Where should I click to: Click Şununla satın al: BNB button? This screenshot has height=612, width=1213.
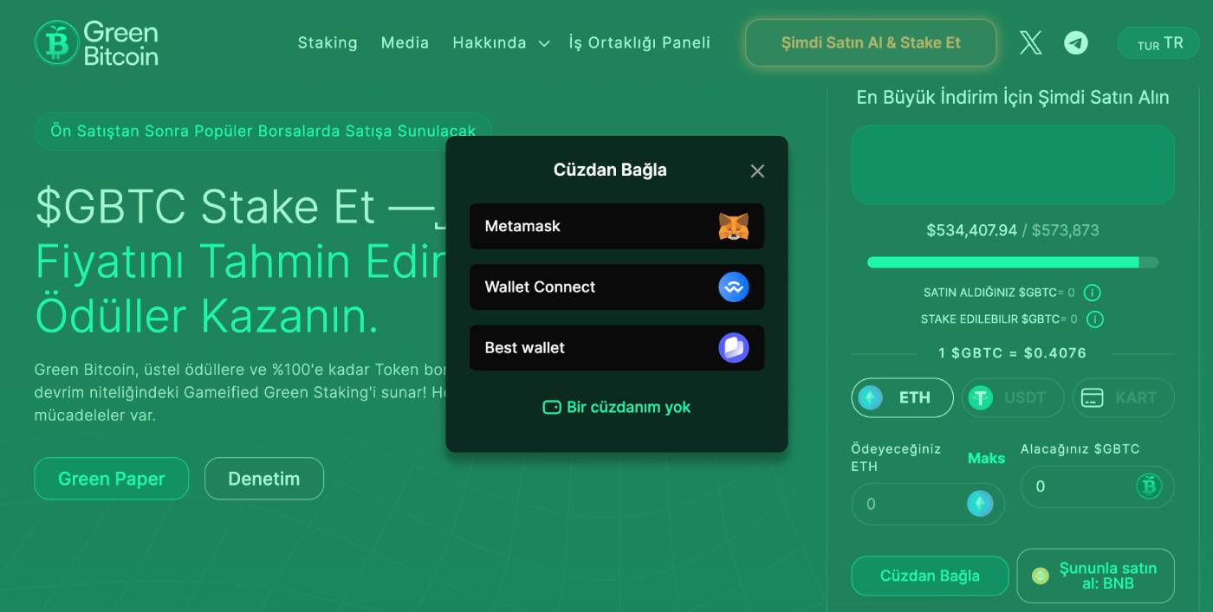1095,576
